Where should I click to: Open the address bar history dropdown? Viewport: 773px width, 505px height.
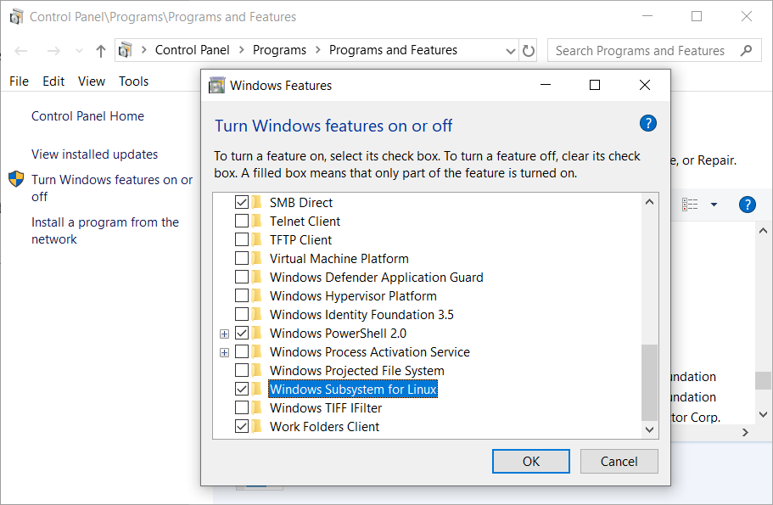511,51
